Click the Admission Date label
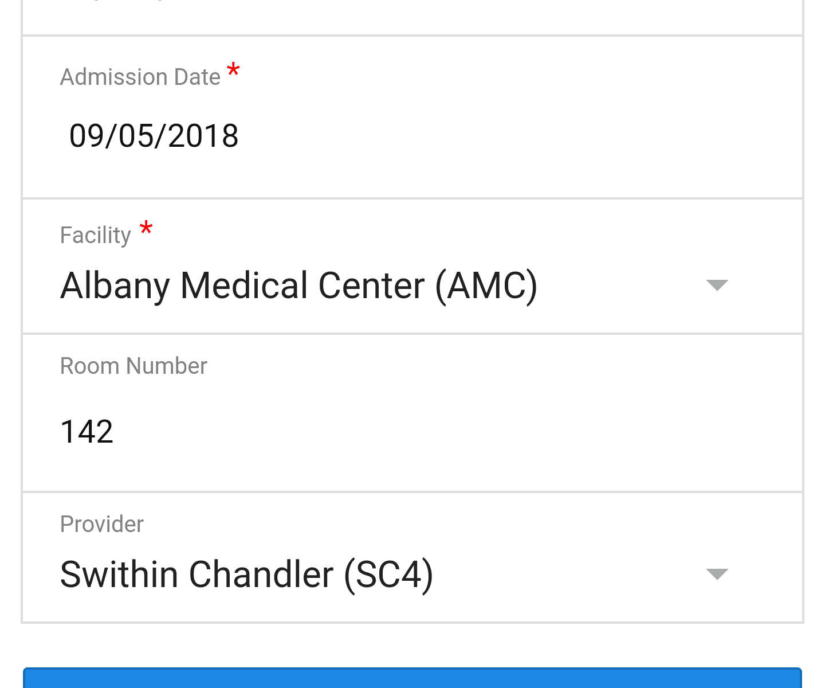The height and width of the screenshot is (688, 825). (140, 77)
